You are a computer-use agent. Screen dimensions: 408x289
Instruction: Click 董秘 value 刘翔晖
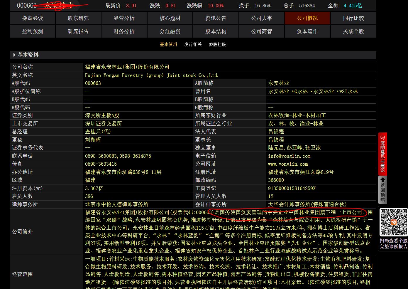(93, 140)
